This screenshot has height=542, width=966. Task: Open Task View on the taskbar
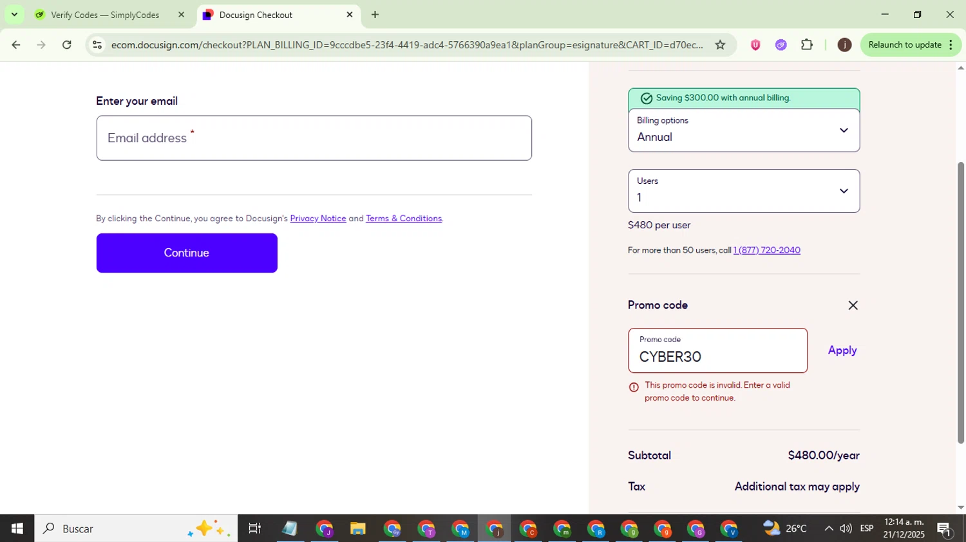click(255, 528)
